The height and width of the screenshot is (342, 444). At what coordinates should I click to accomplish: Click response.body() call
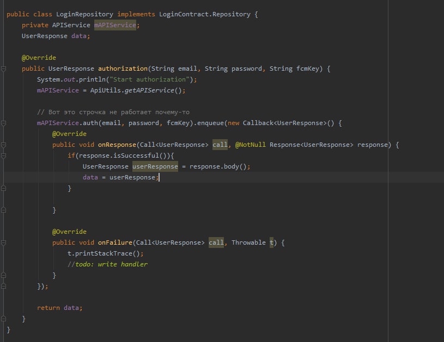coord(218,166)
